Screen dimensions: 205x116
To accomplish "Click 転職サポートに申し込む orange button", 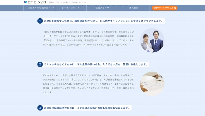I will (165, 8).
